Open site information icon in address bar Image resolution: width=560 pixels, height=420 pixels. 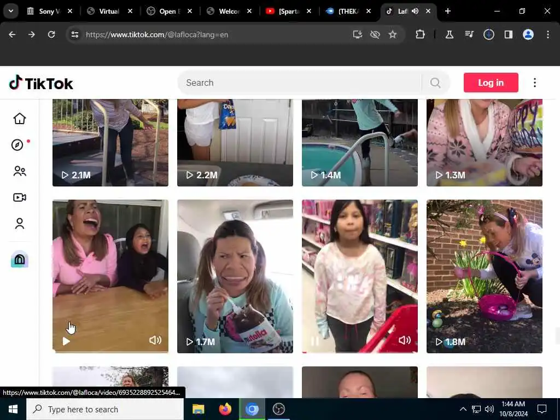[x=74, y=34]
